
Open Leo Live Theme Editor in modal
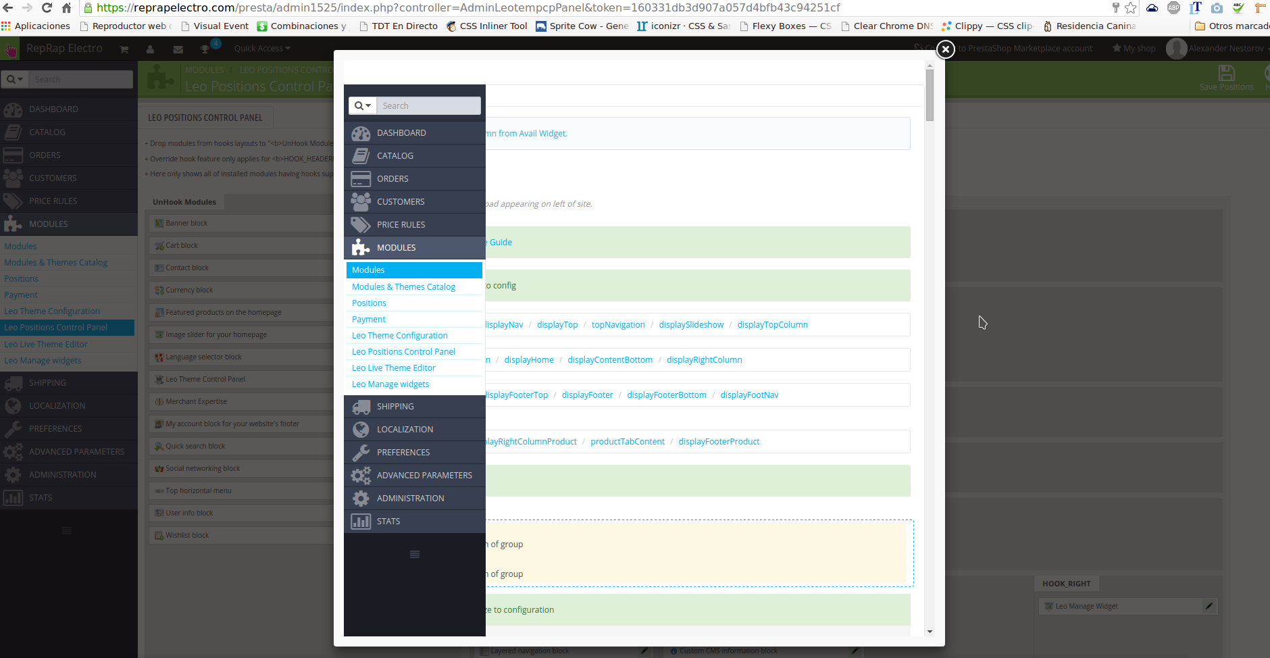tap(394, 368)
